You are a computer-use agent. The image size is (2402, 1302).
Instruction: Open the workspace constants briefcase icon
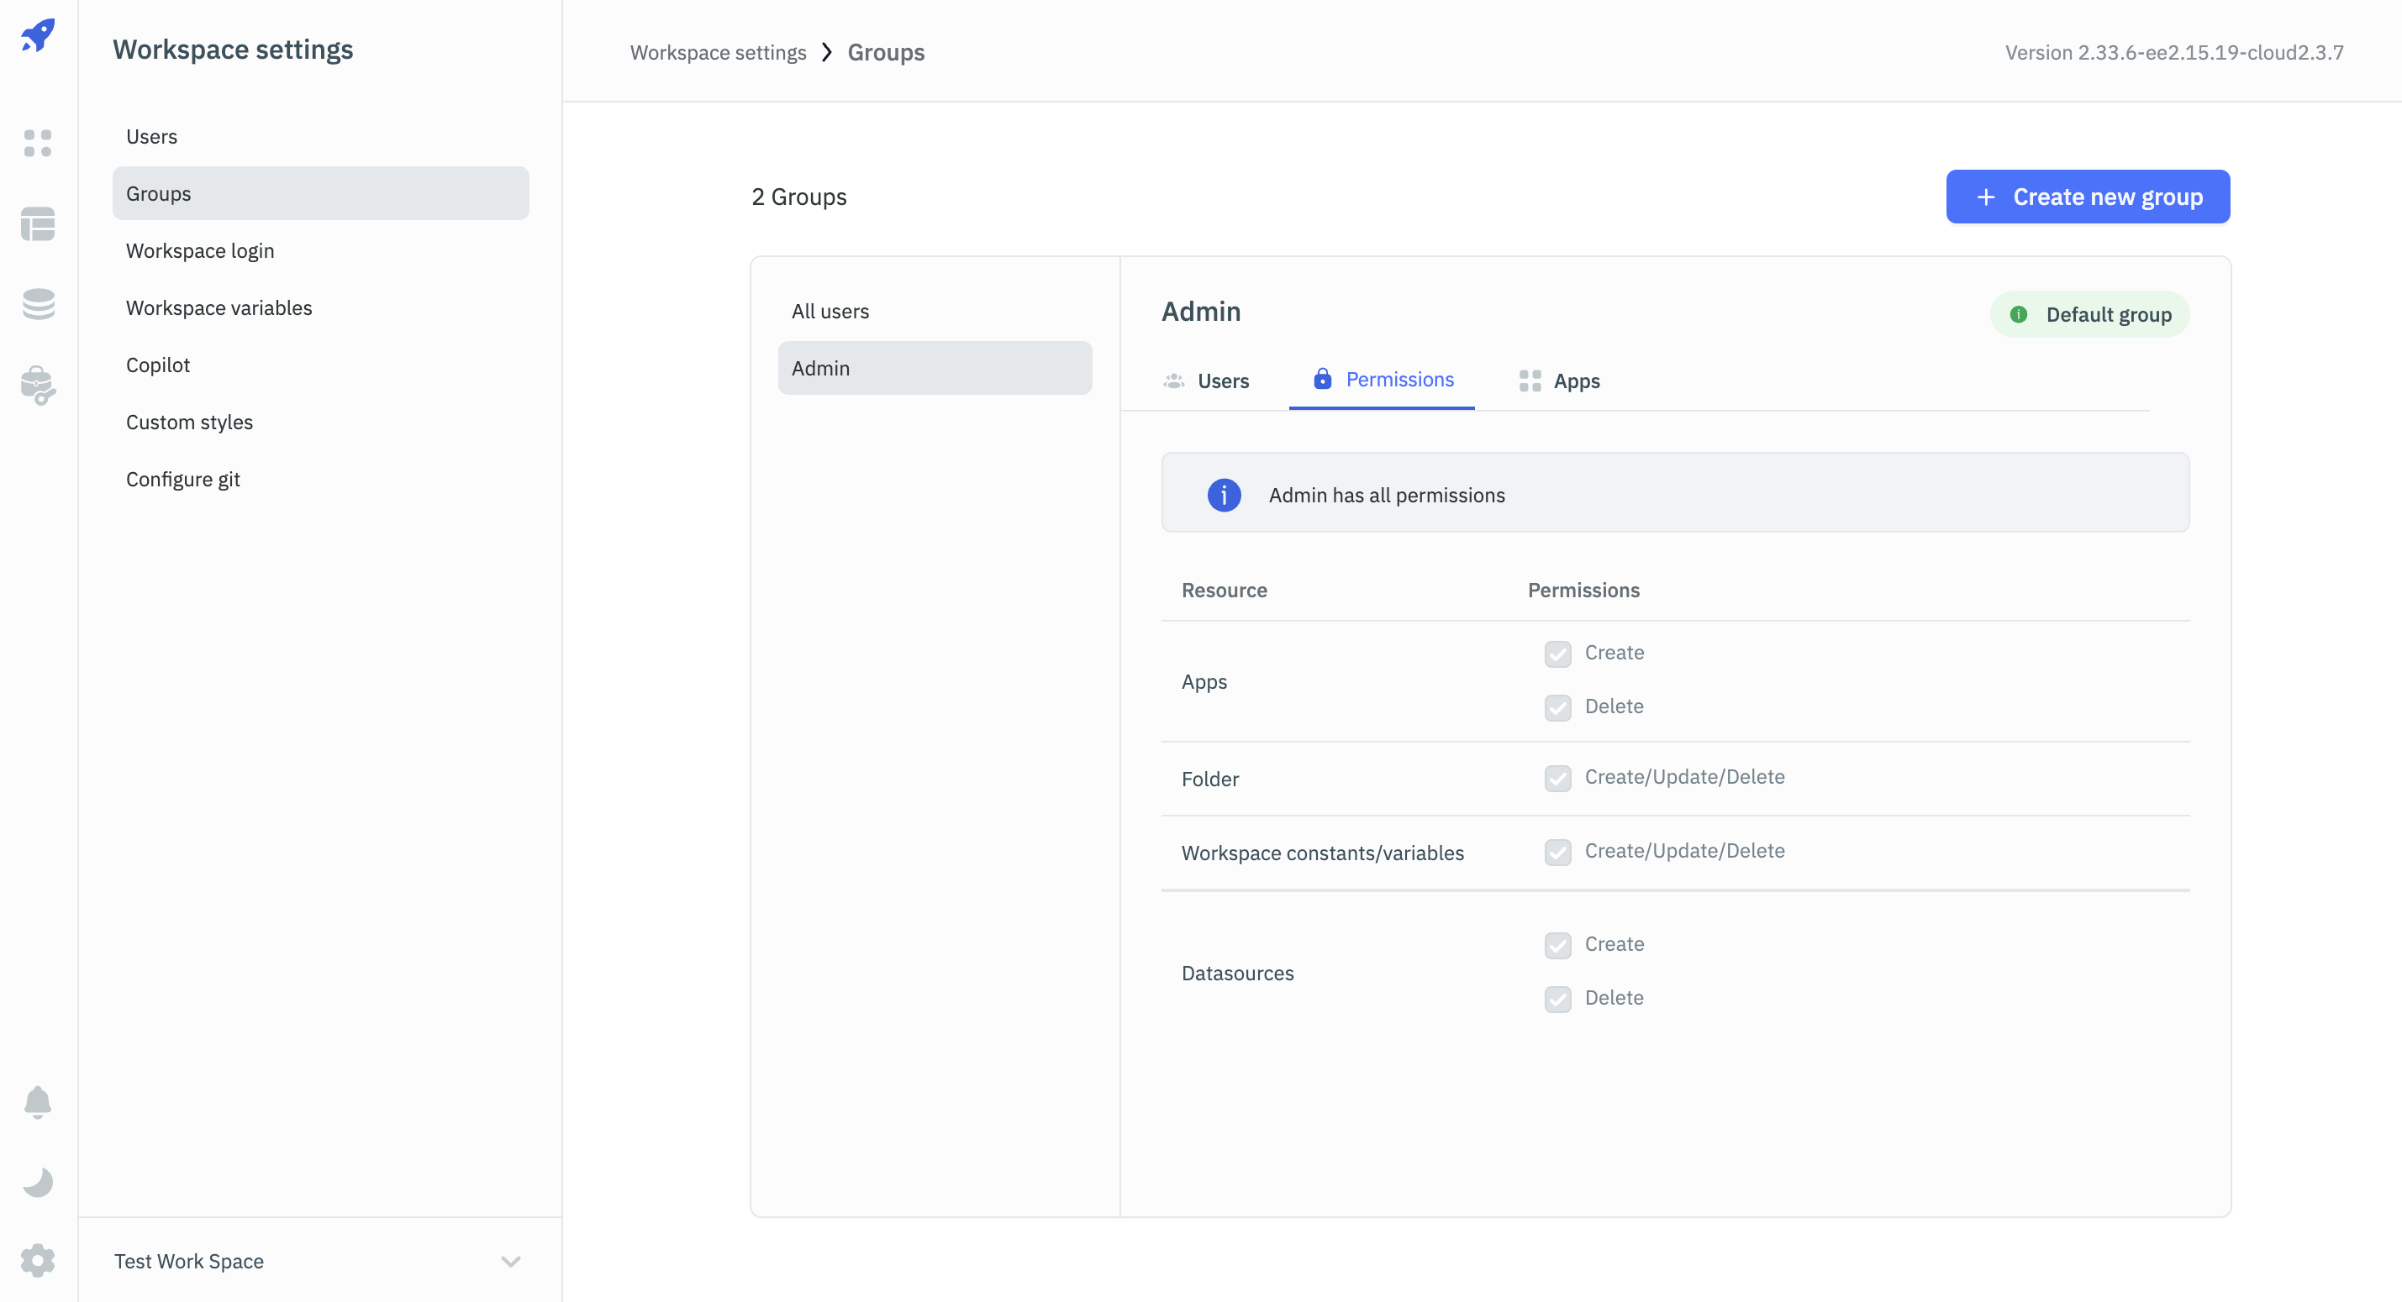coord(38,384)
